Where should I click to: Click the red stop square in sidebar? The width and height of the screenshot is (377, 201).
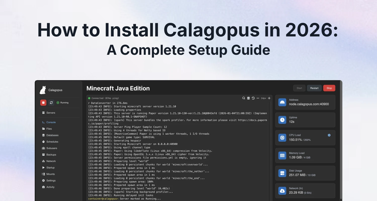(x=43, y=103)
